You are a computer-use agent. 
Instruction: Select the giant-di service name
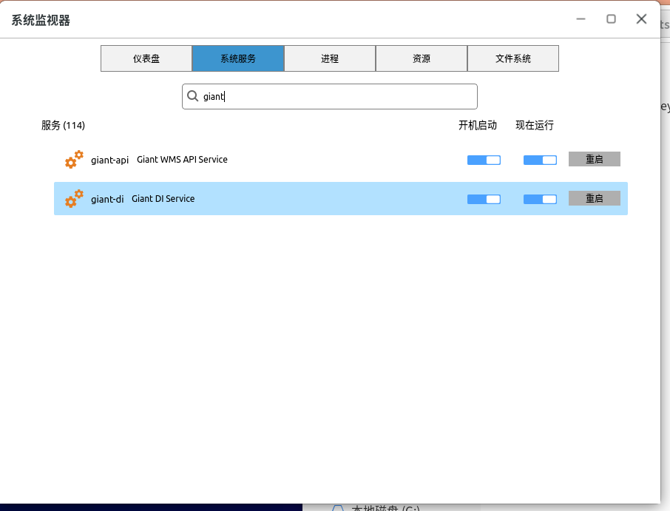point(107,199)
